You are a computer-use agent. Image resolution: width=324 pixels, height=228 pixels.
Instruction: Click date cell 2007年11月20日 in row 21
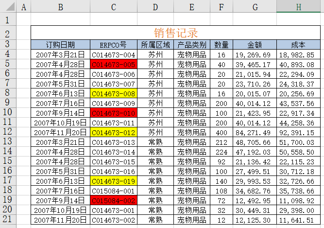pyautogui.click(x=60, y=220)
